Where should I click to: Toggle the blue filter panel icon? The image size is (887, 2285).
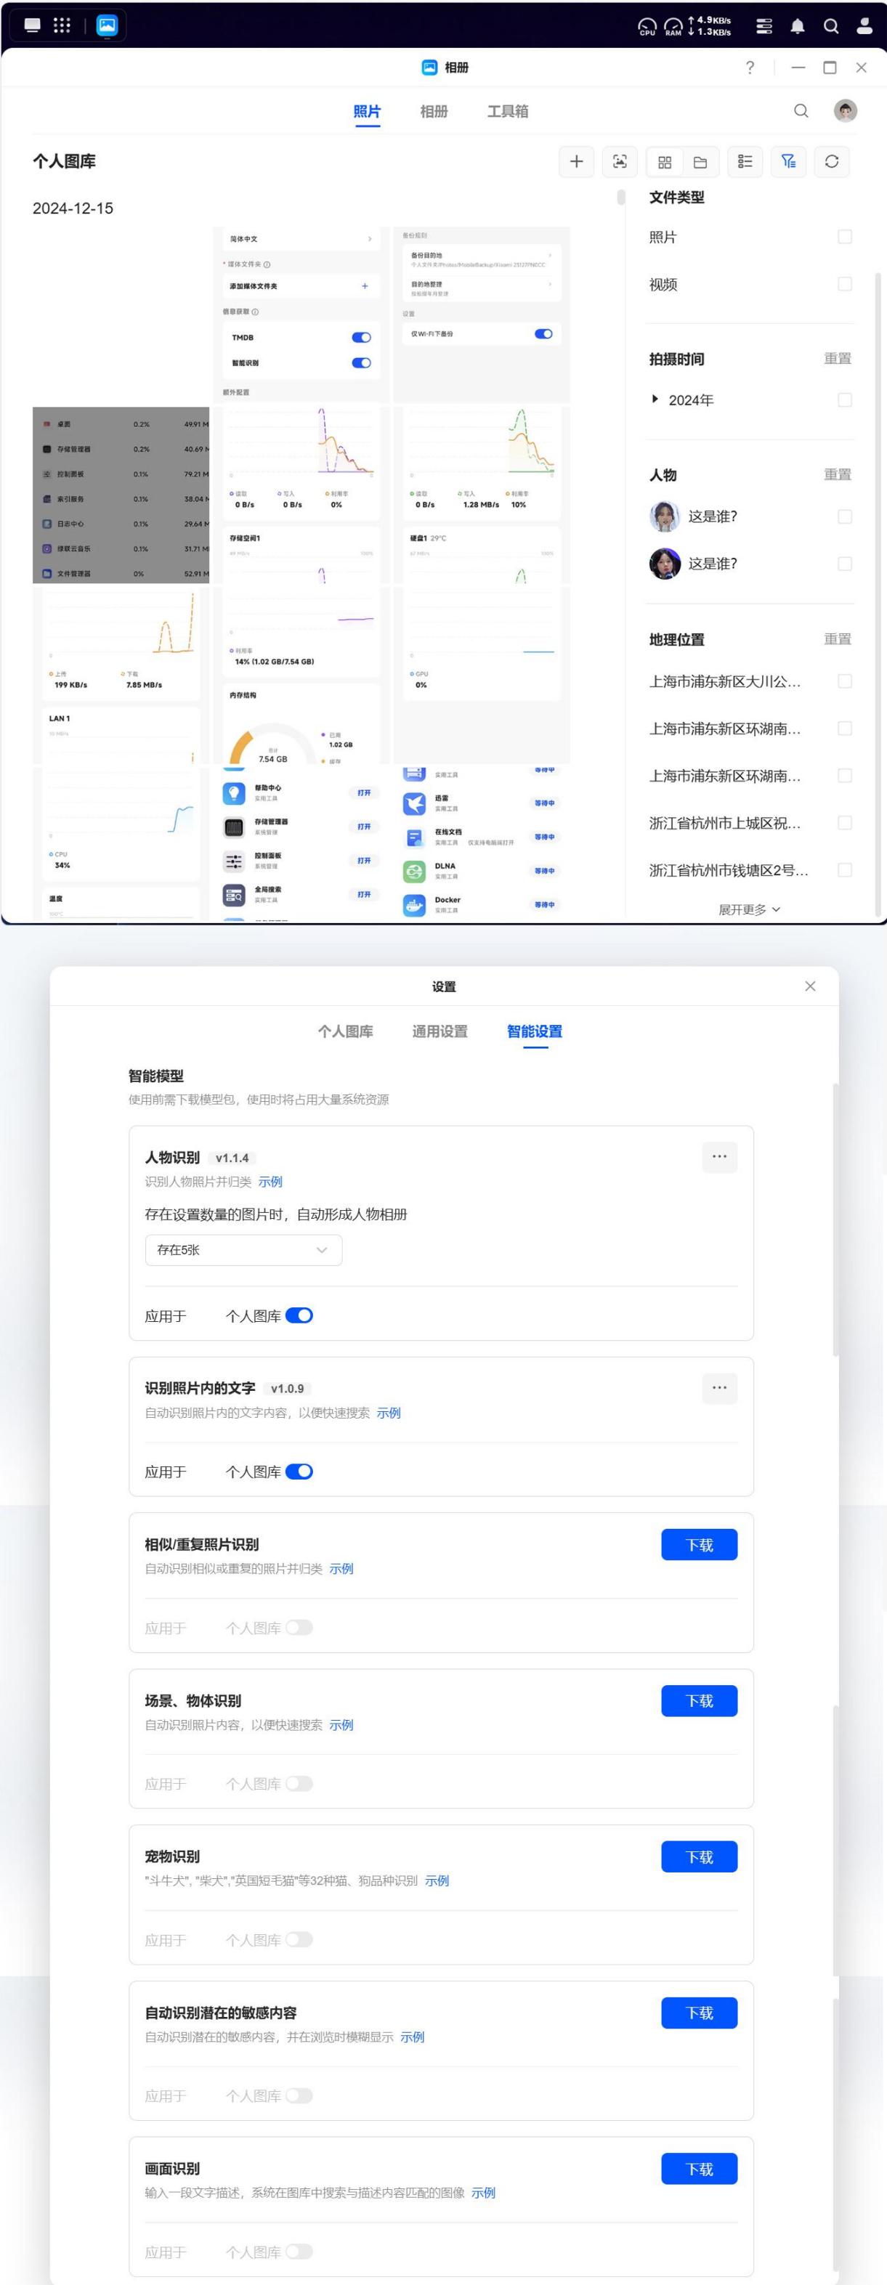pyautogui.click(x=788, y=161)
